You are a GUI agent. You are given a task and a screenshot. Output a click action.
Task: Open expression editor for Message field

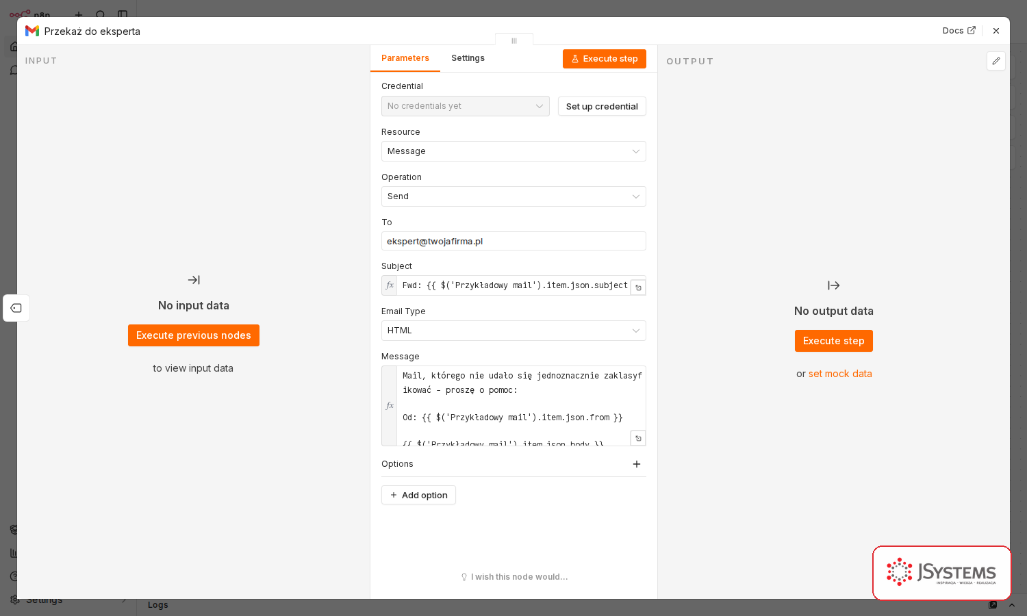(x=638, y=438)
